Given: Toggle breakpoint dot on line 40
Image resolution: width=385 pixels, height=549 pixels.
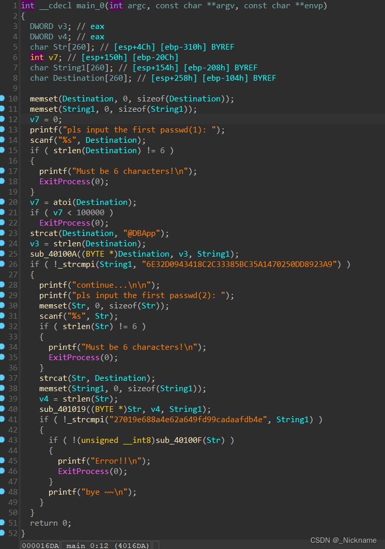Looking at the screenshot, I should pyautogui.click(x=2, y=409).
